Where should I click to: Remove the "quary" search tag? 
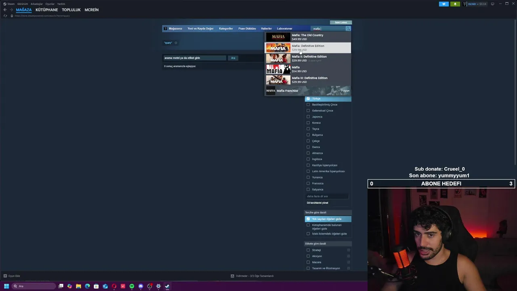click(x=176, y=43)
